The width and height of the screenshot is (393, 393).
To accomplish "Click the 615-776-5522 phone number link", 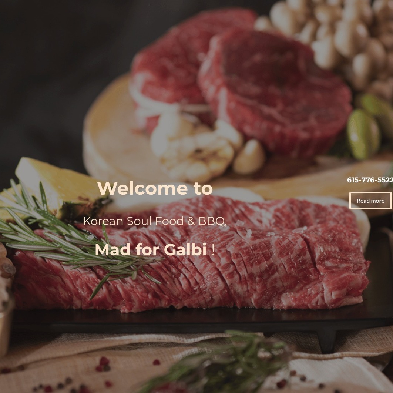I will (x=370, y=180).
